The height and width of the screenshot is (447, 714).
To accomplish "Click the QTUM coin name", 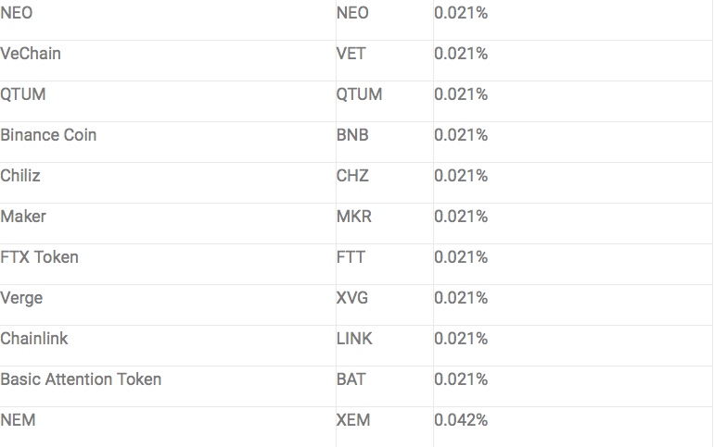I will [23, 94].
